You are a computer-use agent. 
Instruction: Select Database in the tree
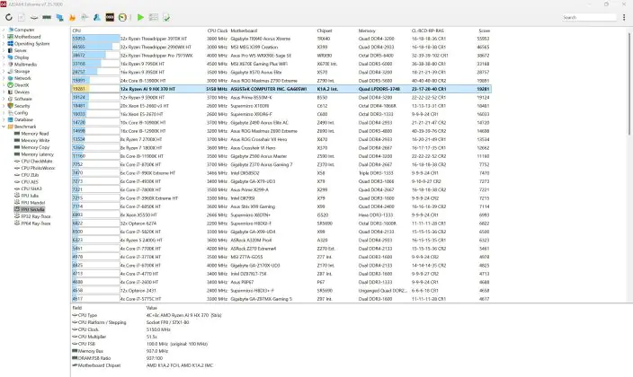tap(23, 119)
